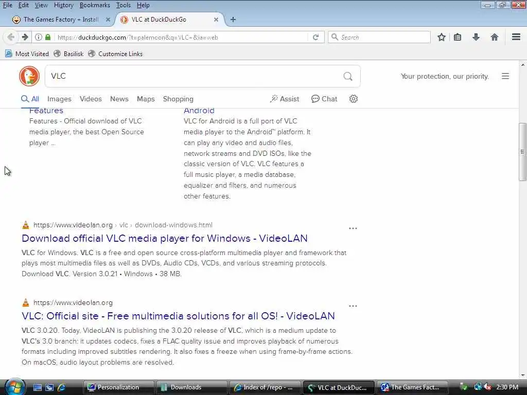This screenshot has height=395, width=527.
Task: Open Download official VLC media player for Windows link
Action: point(164,238)
